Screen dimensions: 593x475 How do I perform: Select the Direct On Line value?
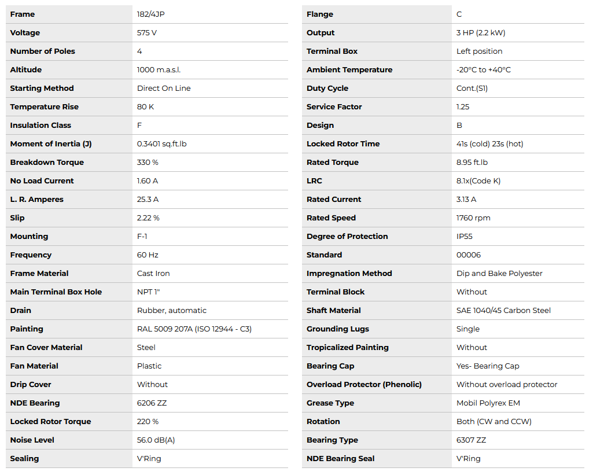164,88
